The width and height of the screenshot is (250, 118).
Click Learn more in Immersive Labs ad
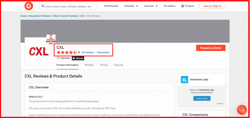click(x=202, y=98)
